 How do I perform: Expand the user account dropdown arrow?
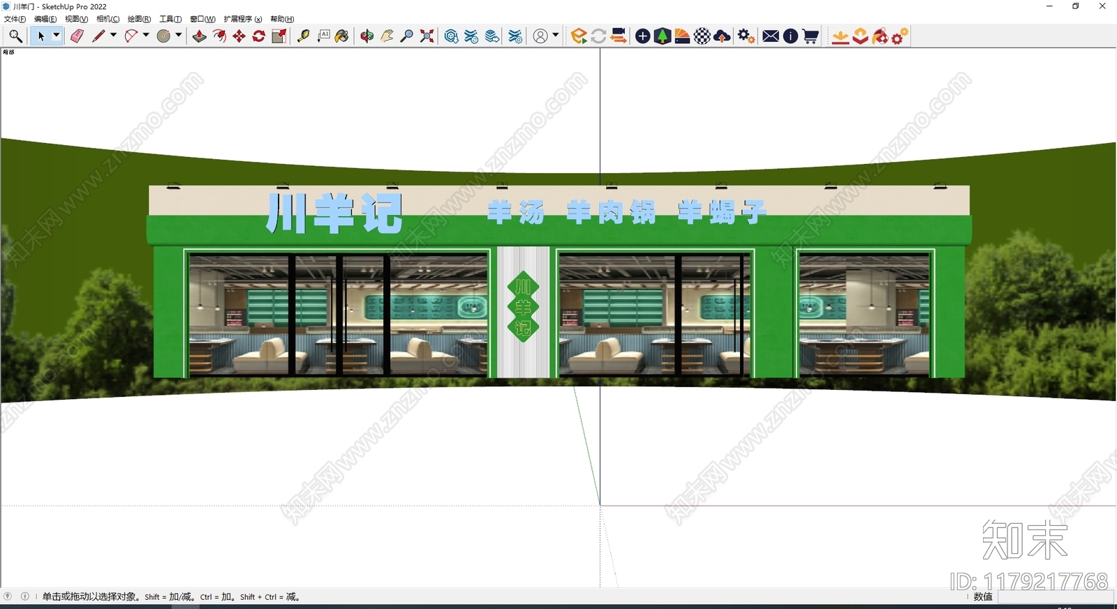pos(556,36)
